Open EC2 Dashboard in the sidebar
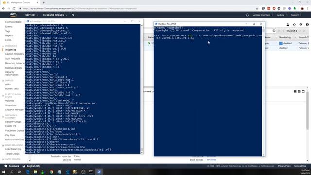The width and height of the screenshot is (311, 175). [13, 22]
